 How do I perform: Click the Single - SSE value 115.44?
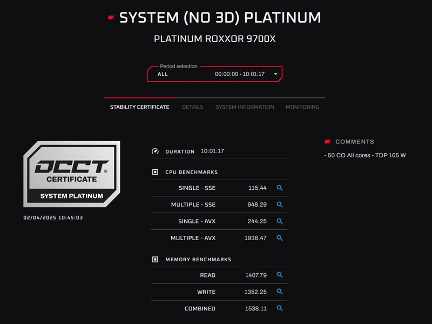258,188
